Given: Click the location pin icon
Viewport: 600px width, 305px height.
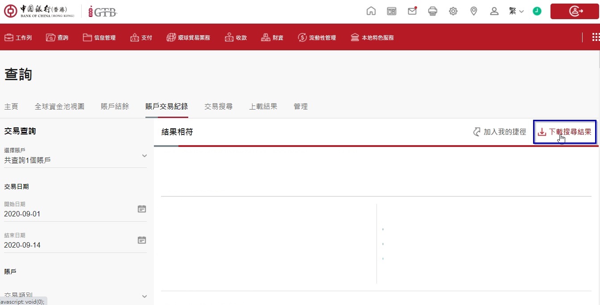Looking at the screenshot, I should tap(474, 11).
